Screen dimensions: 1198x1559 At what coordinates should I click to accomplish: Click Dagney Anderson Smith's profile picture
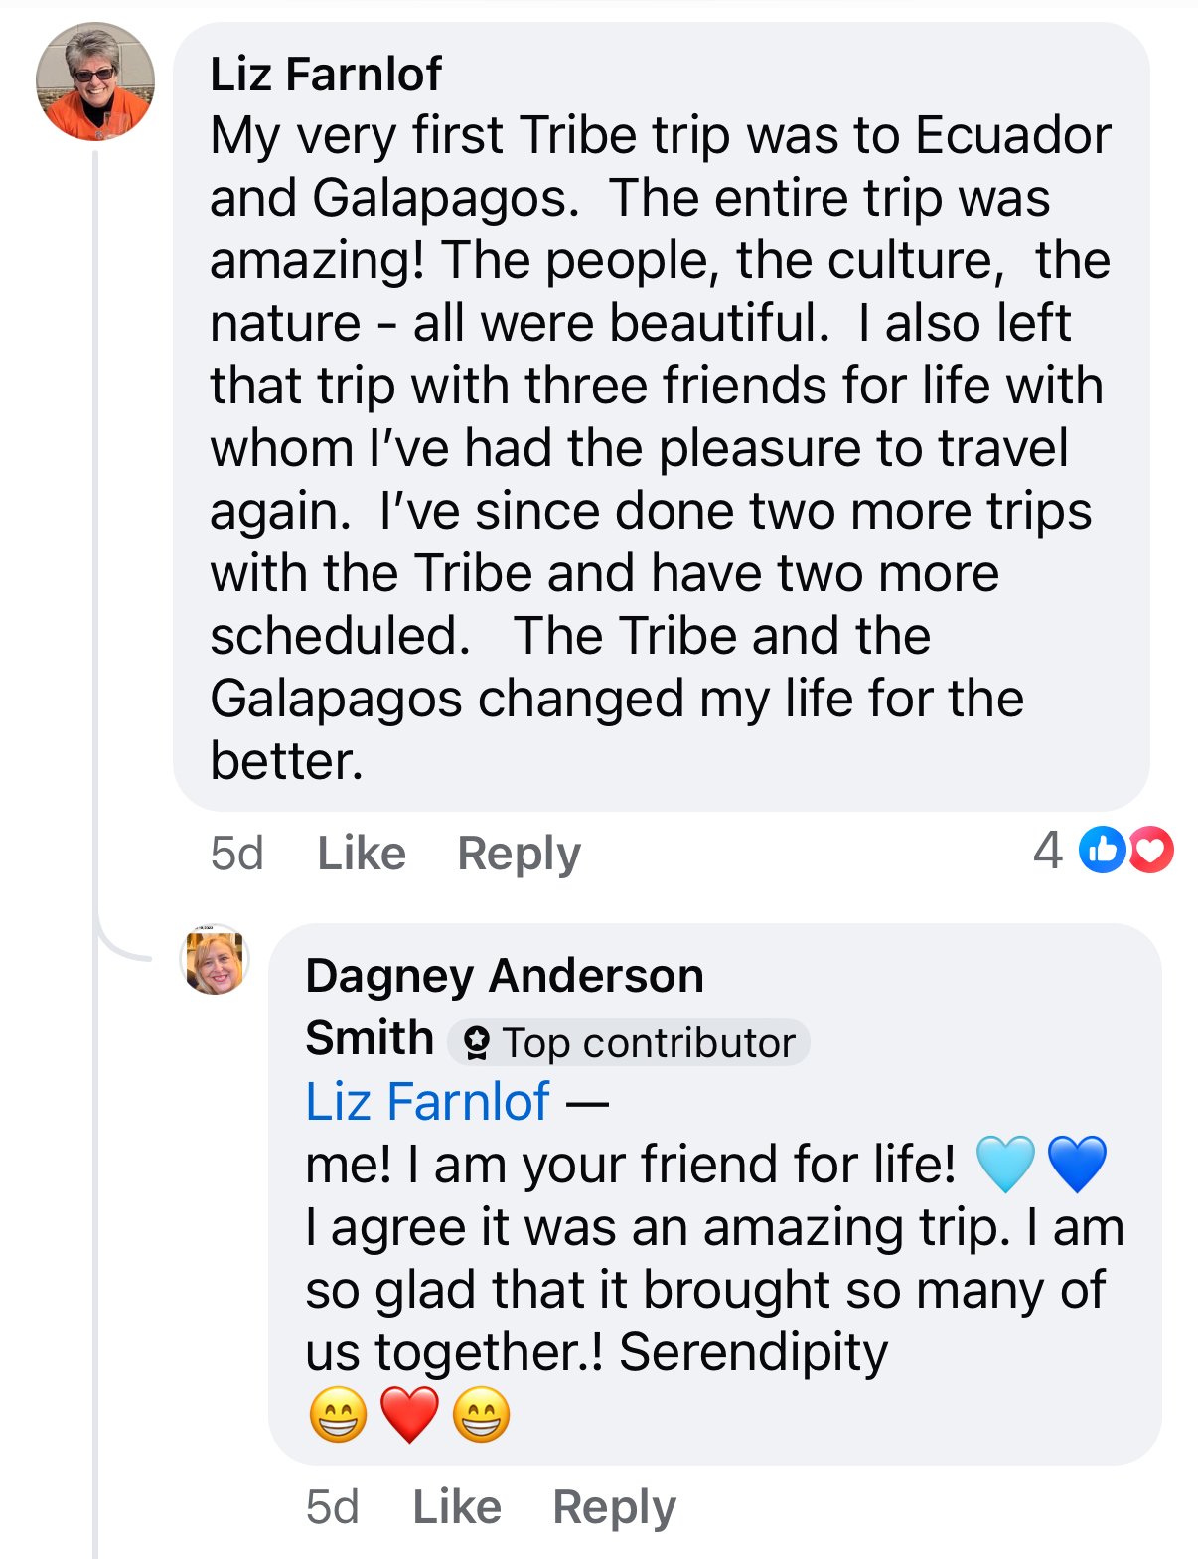[217, 962]
